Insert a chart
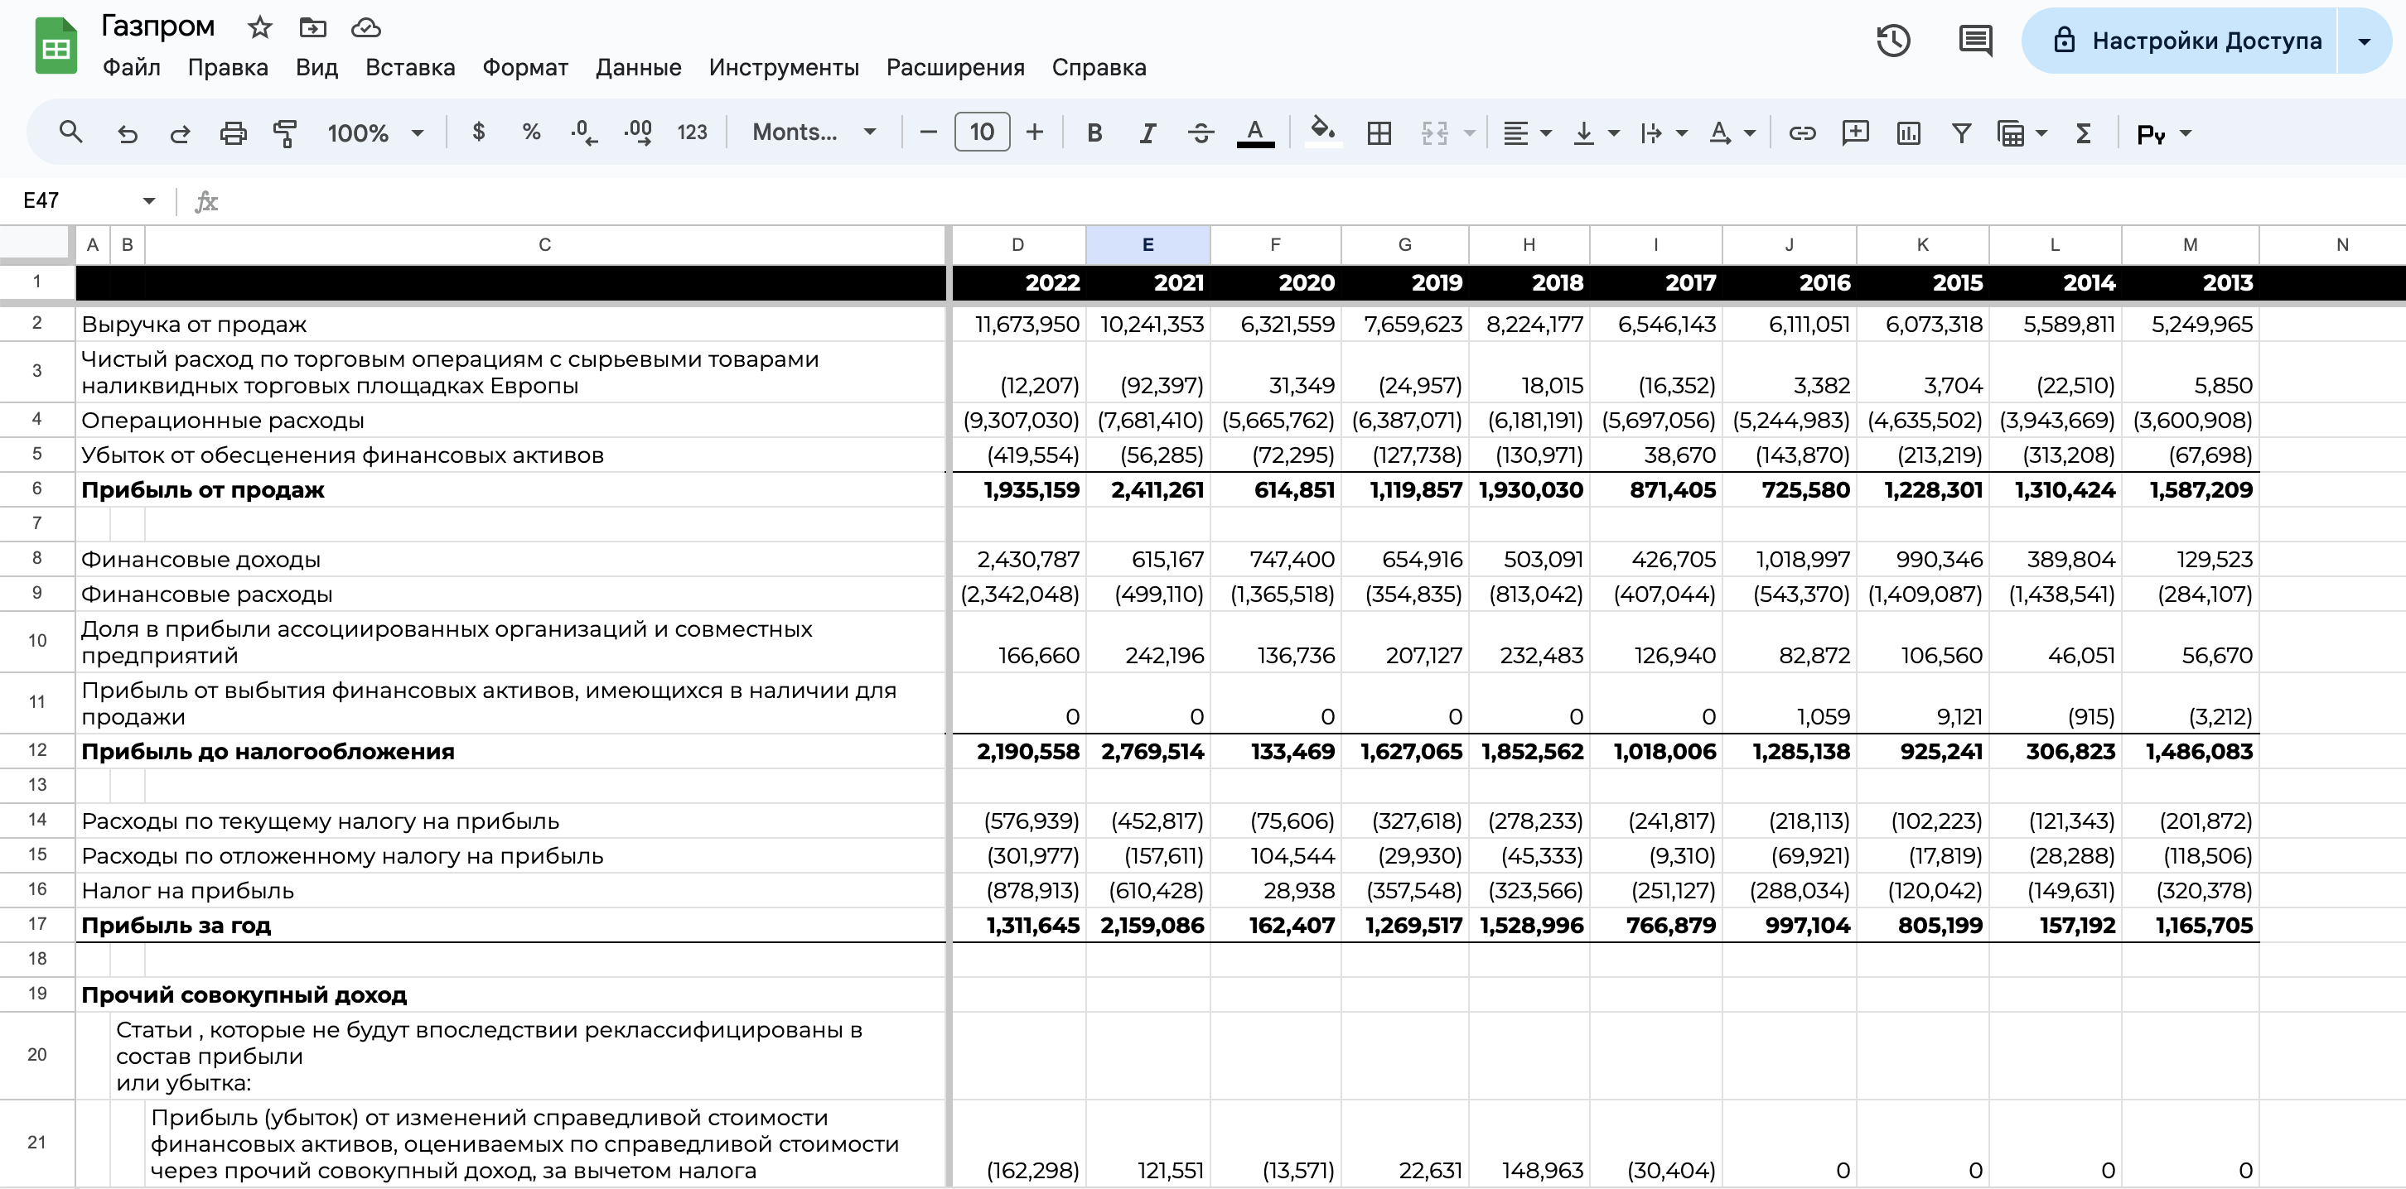 [x=1908, y=132]
